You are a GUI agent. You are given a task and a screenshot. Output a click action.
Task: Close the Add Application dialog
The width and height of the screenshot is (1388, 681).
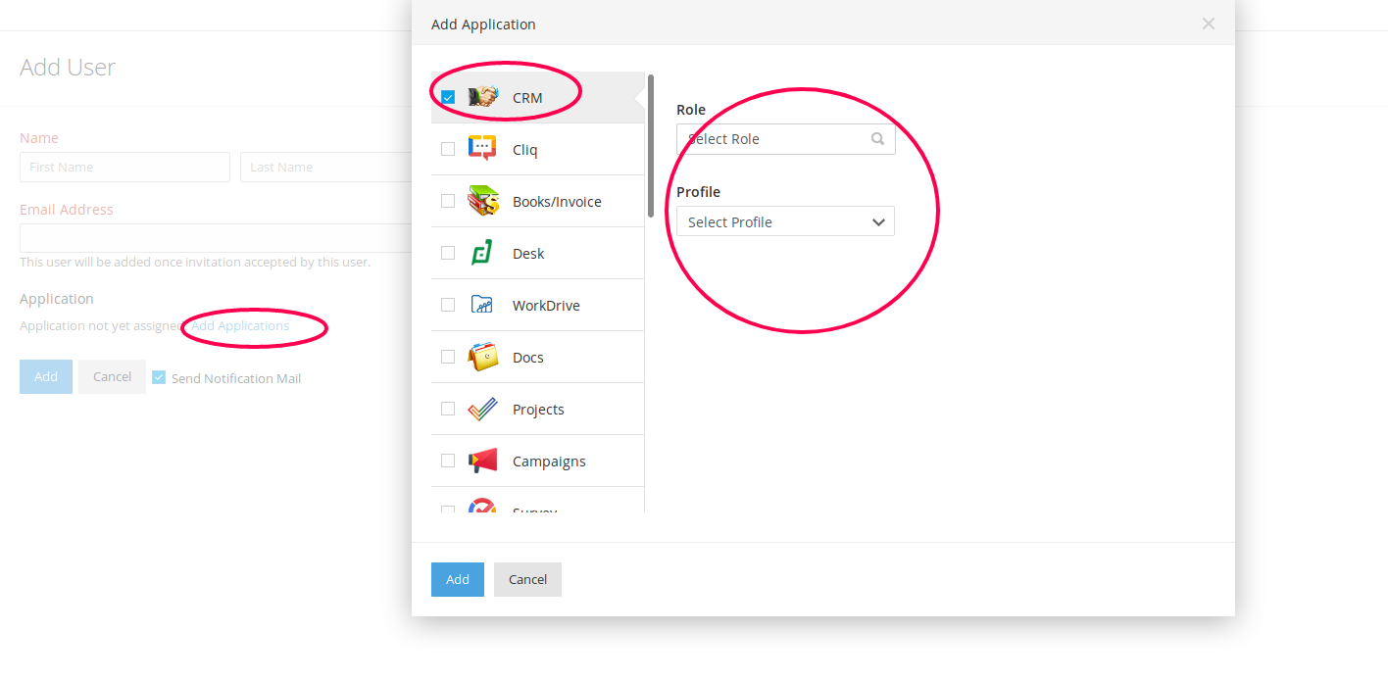(x=1209, y=24)
